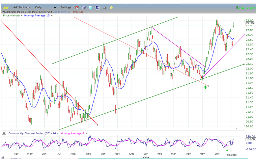This screenshot has height=163, width=256.
Task: Open the Add Indicator menu
Action: 22,7
